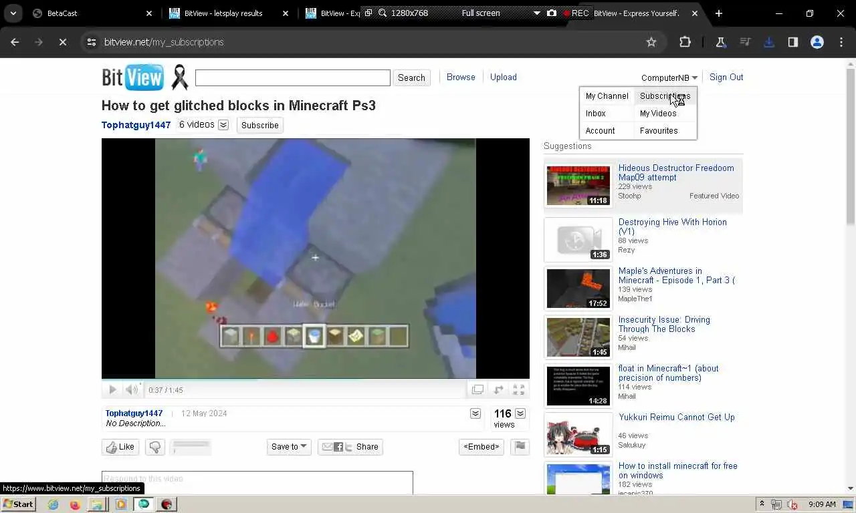This screenshot has height=513, width=856.
Task: Show hidden system tray icons
Action: pos(761,504)
